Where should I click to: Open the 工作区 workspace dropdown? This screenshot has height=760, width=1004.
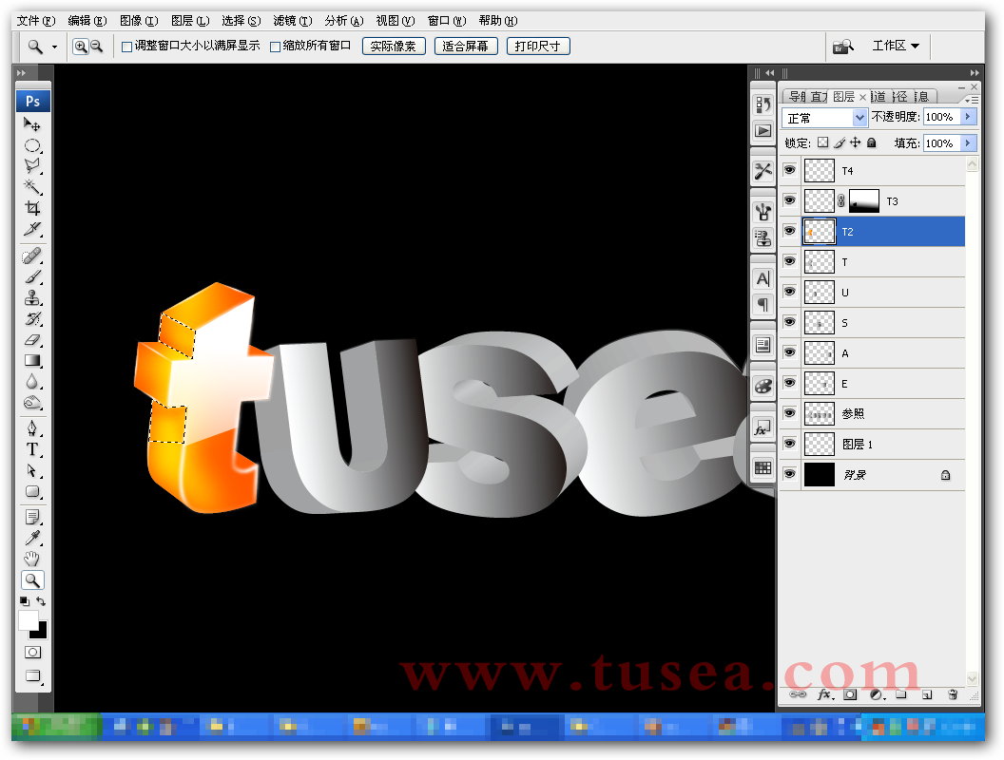(896, 46)
